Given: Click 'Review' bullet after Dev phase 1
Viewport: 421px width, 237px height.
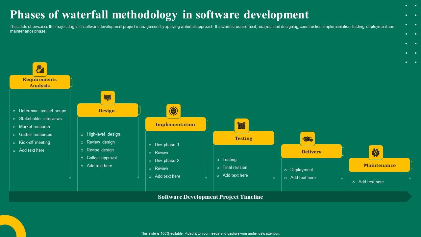Looking at the screenshot, I should 161,152.
